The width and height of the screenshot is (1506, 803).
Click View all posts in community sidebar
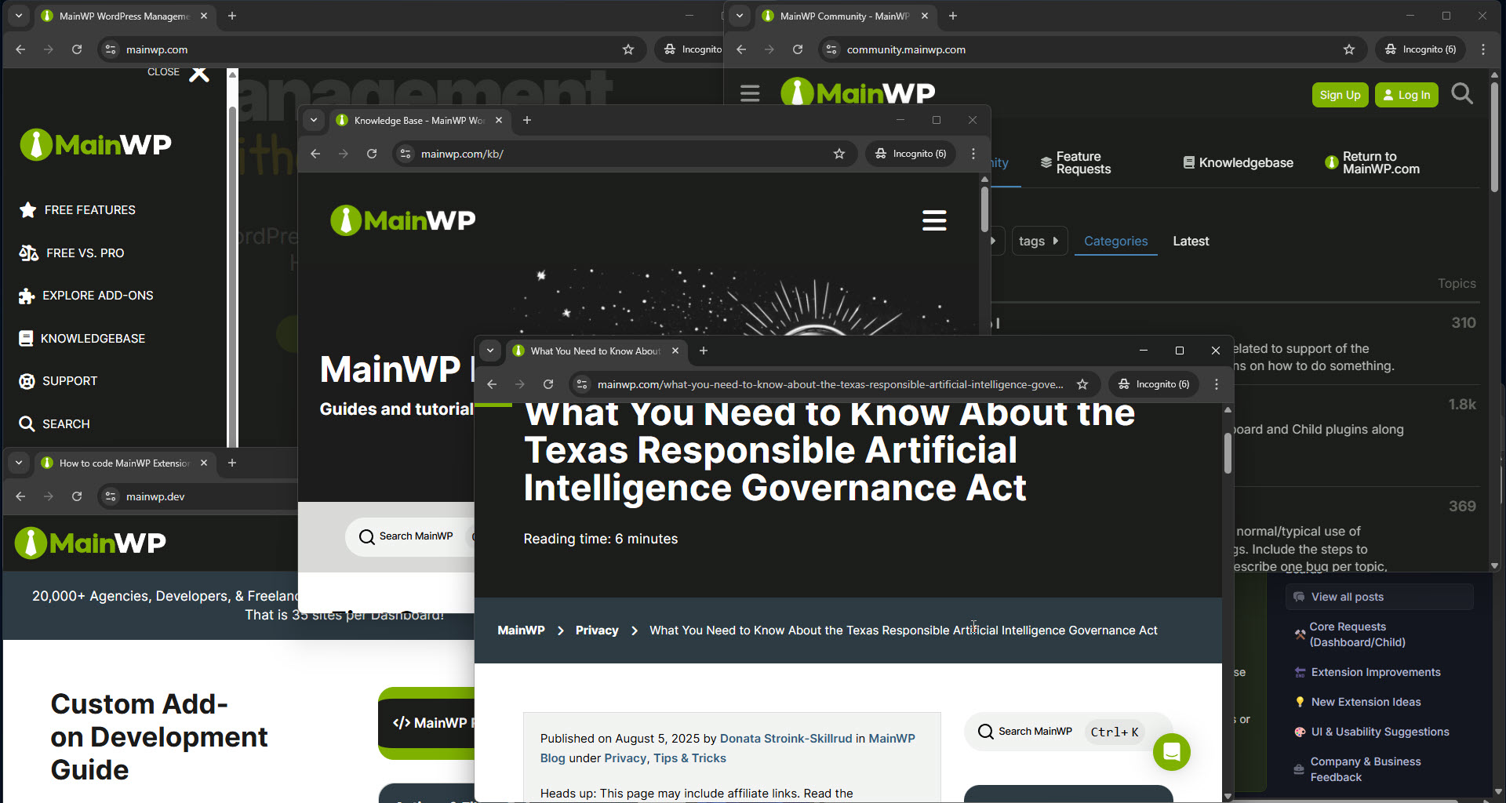(x=1379, y=597)
